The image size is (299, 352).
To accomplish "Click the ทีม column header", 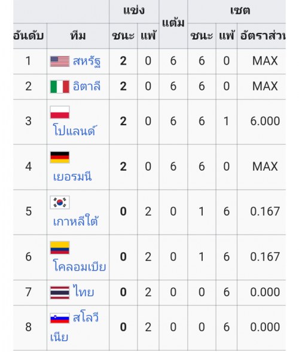I will pyautogui.click(x=78, y=36).
